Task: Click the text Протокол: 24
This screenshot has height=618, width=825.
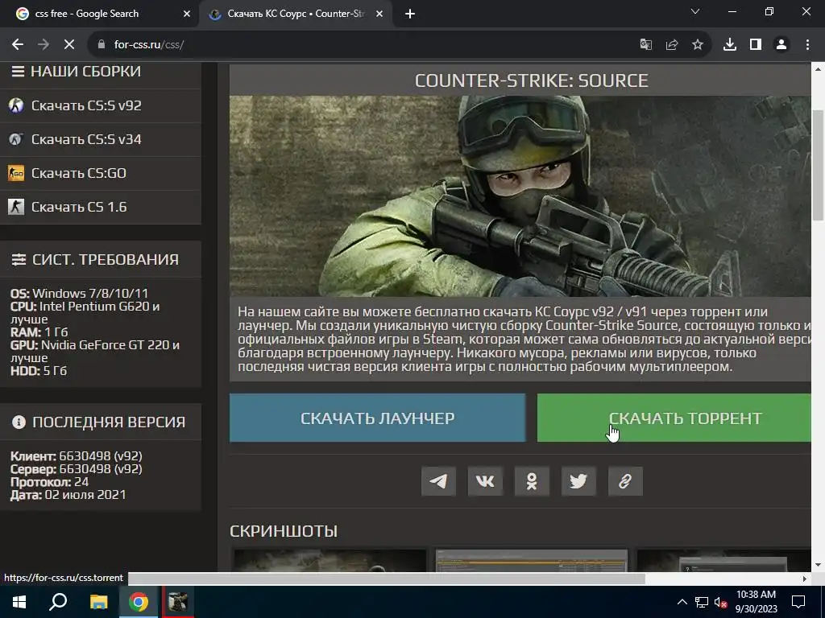Action: (x=49, y=482)
